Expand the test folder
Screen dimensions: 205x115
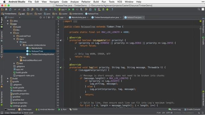coord(14,63)
